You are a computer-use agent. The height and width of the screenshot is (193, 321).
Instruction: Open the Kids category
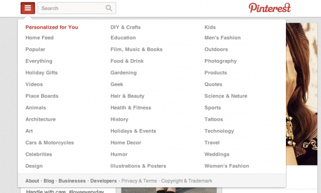tap(210, 27)
